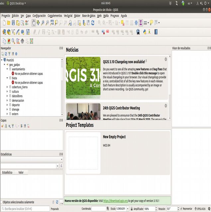Refresh the map canvas with the blue arrows icon
This screenshot has width=211, height=212.
(93, 23)
